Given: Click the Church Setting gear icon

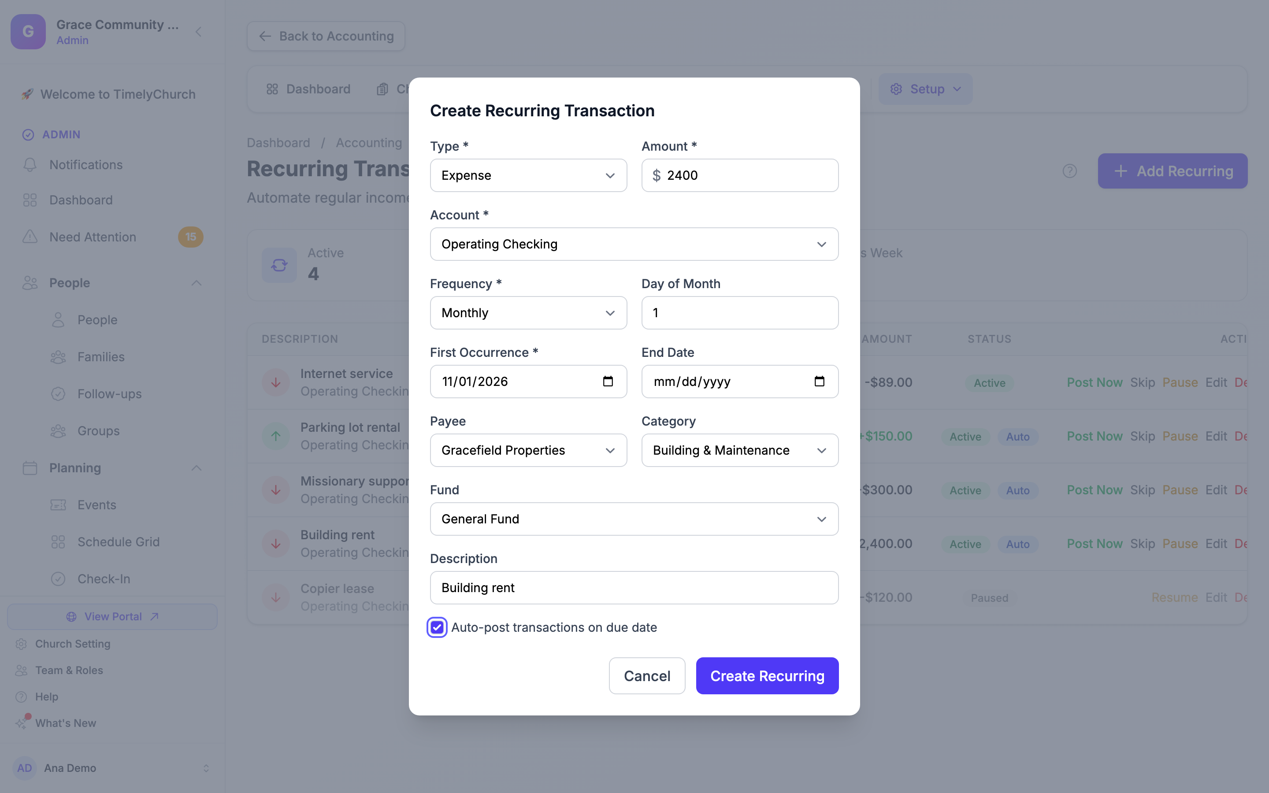Looking at the screenshot, I should click(21, 644).
